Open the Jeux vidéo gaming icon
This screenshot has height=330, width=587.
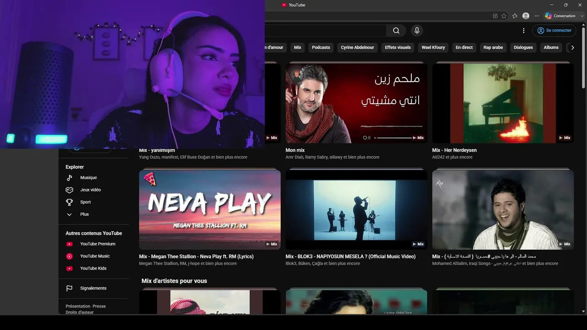[x=69, y=190]
